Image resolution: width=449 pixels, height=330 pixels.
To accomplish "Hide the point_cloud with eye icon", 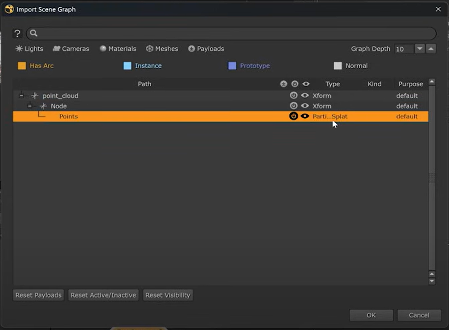I will click(305, 95).
